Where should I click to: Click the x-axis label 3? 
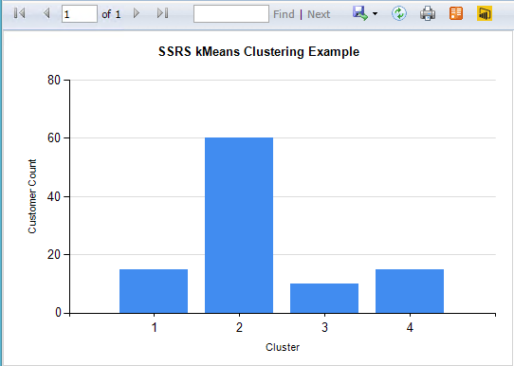coord(324,327)
